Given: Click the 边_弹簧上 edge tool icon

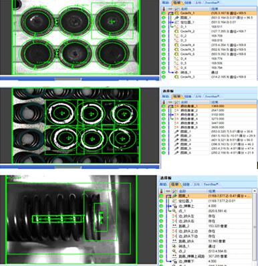Looking at the screenshot, I should pos(175,206).
